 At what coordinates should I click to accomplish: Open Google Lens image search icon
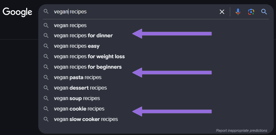tap(251, 12)
